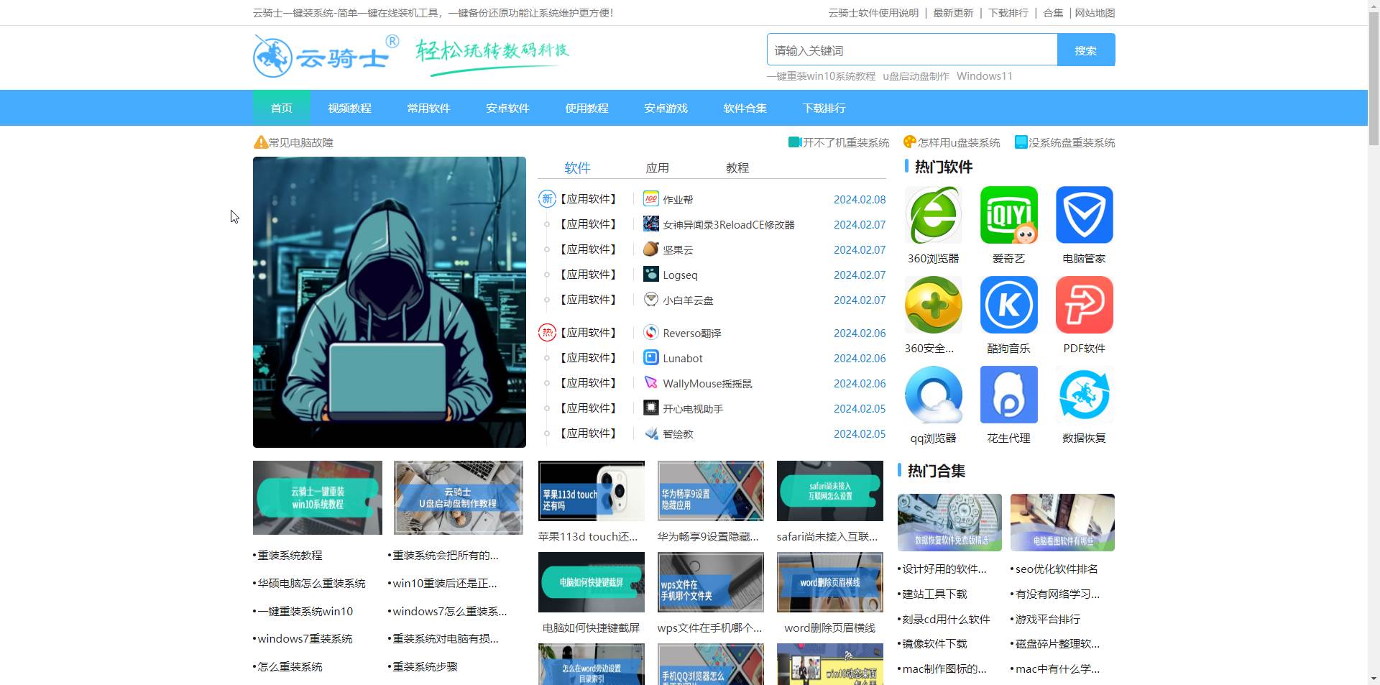Viewport: 1380px width, 685px height.
Task: Click the 作业帮 app icon
Action: (651, 199)
